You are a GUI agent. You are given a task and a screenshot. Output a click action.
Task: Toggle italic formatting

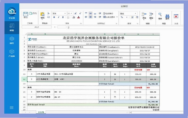tap(59, 17)
